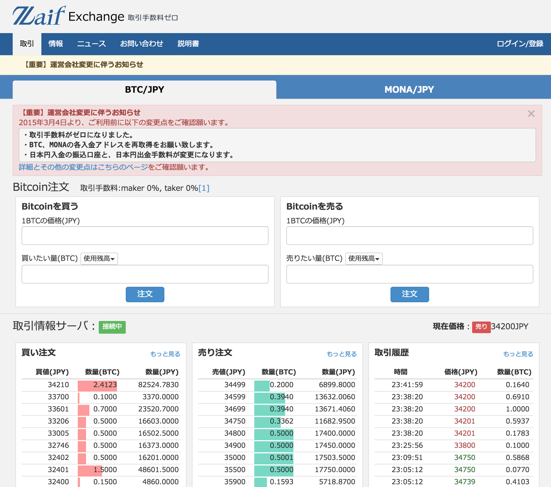The image size is (551, 487).
Task: Focus 売りたい量(BTC) amount field
Action: coord(410,274)
